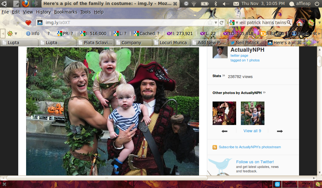322x188 pixels.
Task: Open the Home page icon
Action: click(300, 23)
